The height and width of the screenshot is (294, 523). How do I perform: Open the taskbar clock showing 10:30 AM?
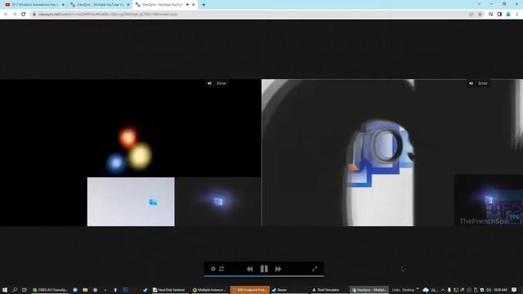click(500, 290)
